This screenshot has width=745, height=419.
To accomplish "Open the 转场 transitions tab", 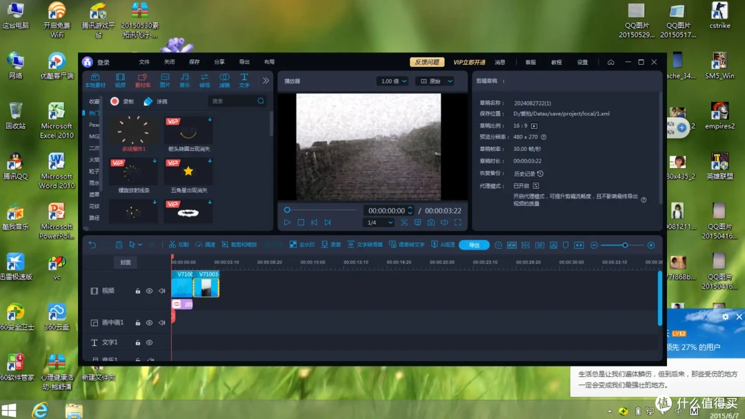I will [204, 81].
